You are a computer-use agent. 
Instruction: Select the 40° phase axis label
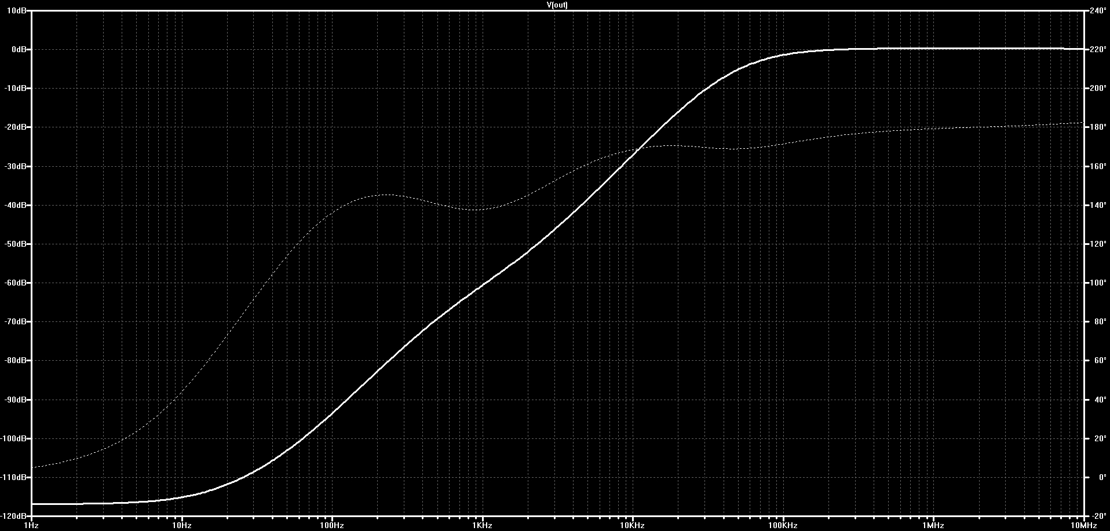(x=1100, y=400)
